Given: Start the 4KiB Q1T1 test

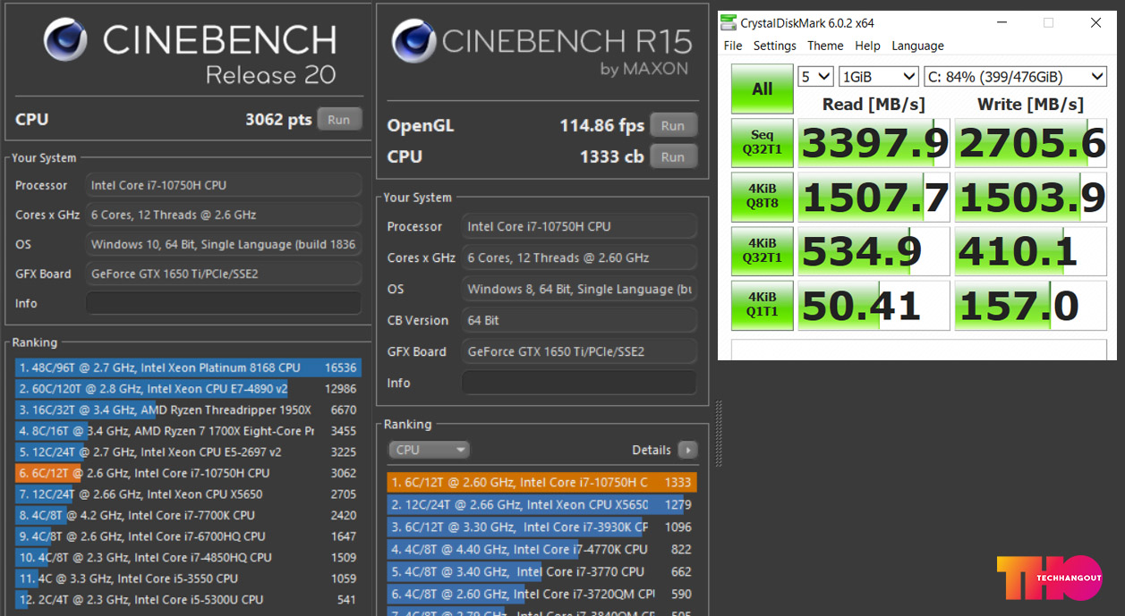Looking at the screenshot, I should (x=763, y=306).
